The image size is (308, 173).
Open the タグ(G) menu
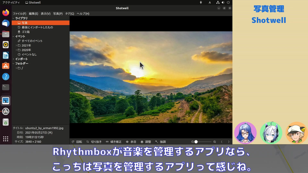point(70,13)
